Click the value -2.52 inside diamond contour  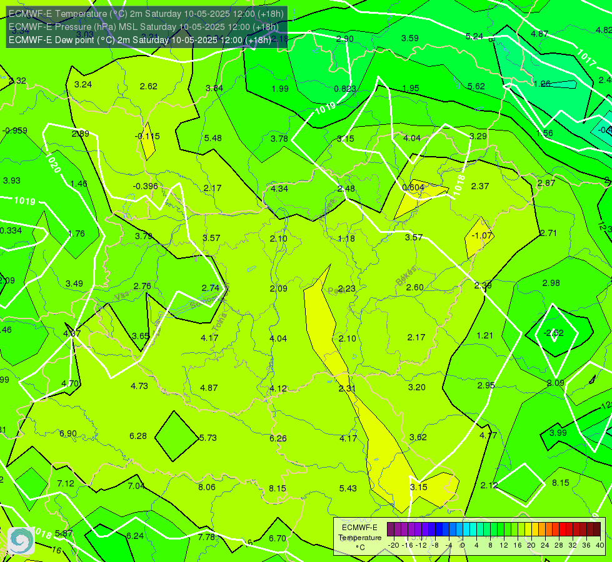pos(554,333)
